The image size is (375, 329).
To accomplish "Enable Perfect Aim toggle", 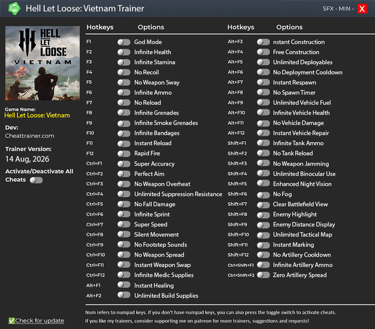I will (x=124, y=174).
